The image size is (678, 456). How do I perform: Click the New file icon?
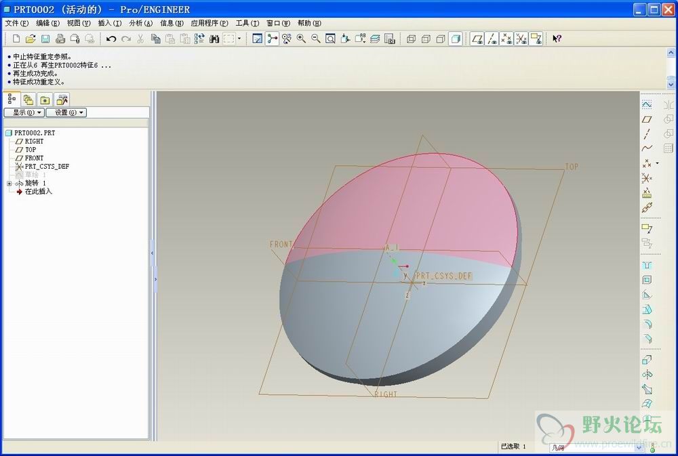click(x=16, y=39)
